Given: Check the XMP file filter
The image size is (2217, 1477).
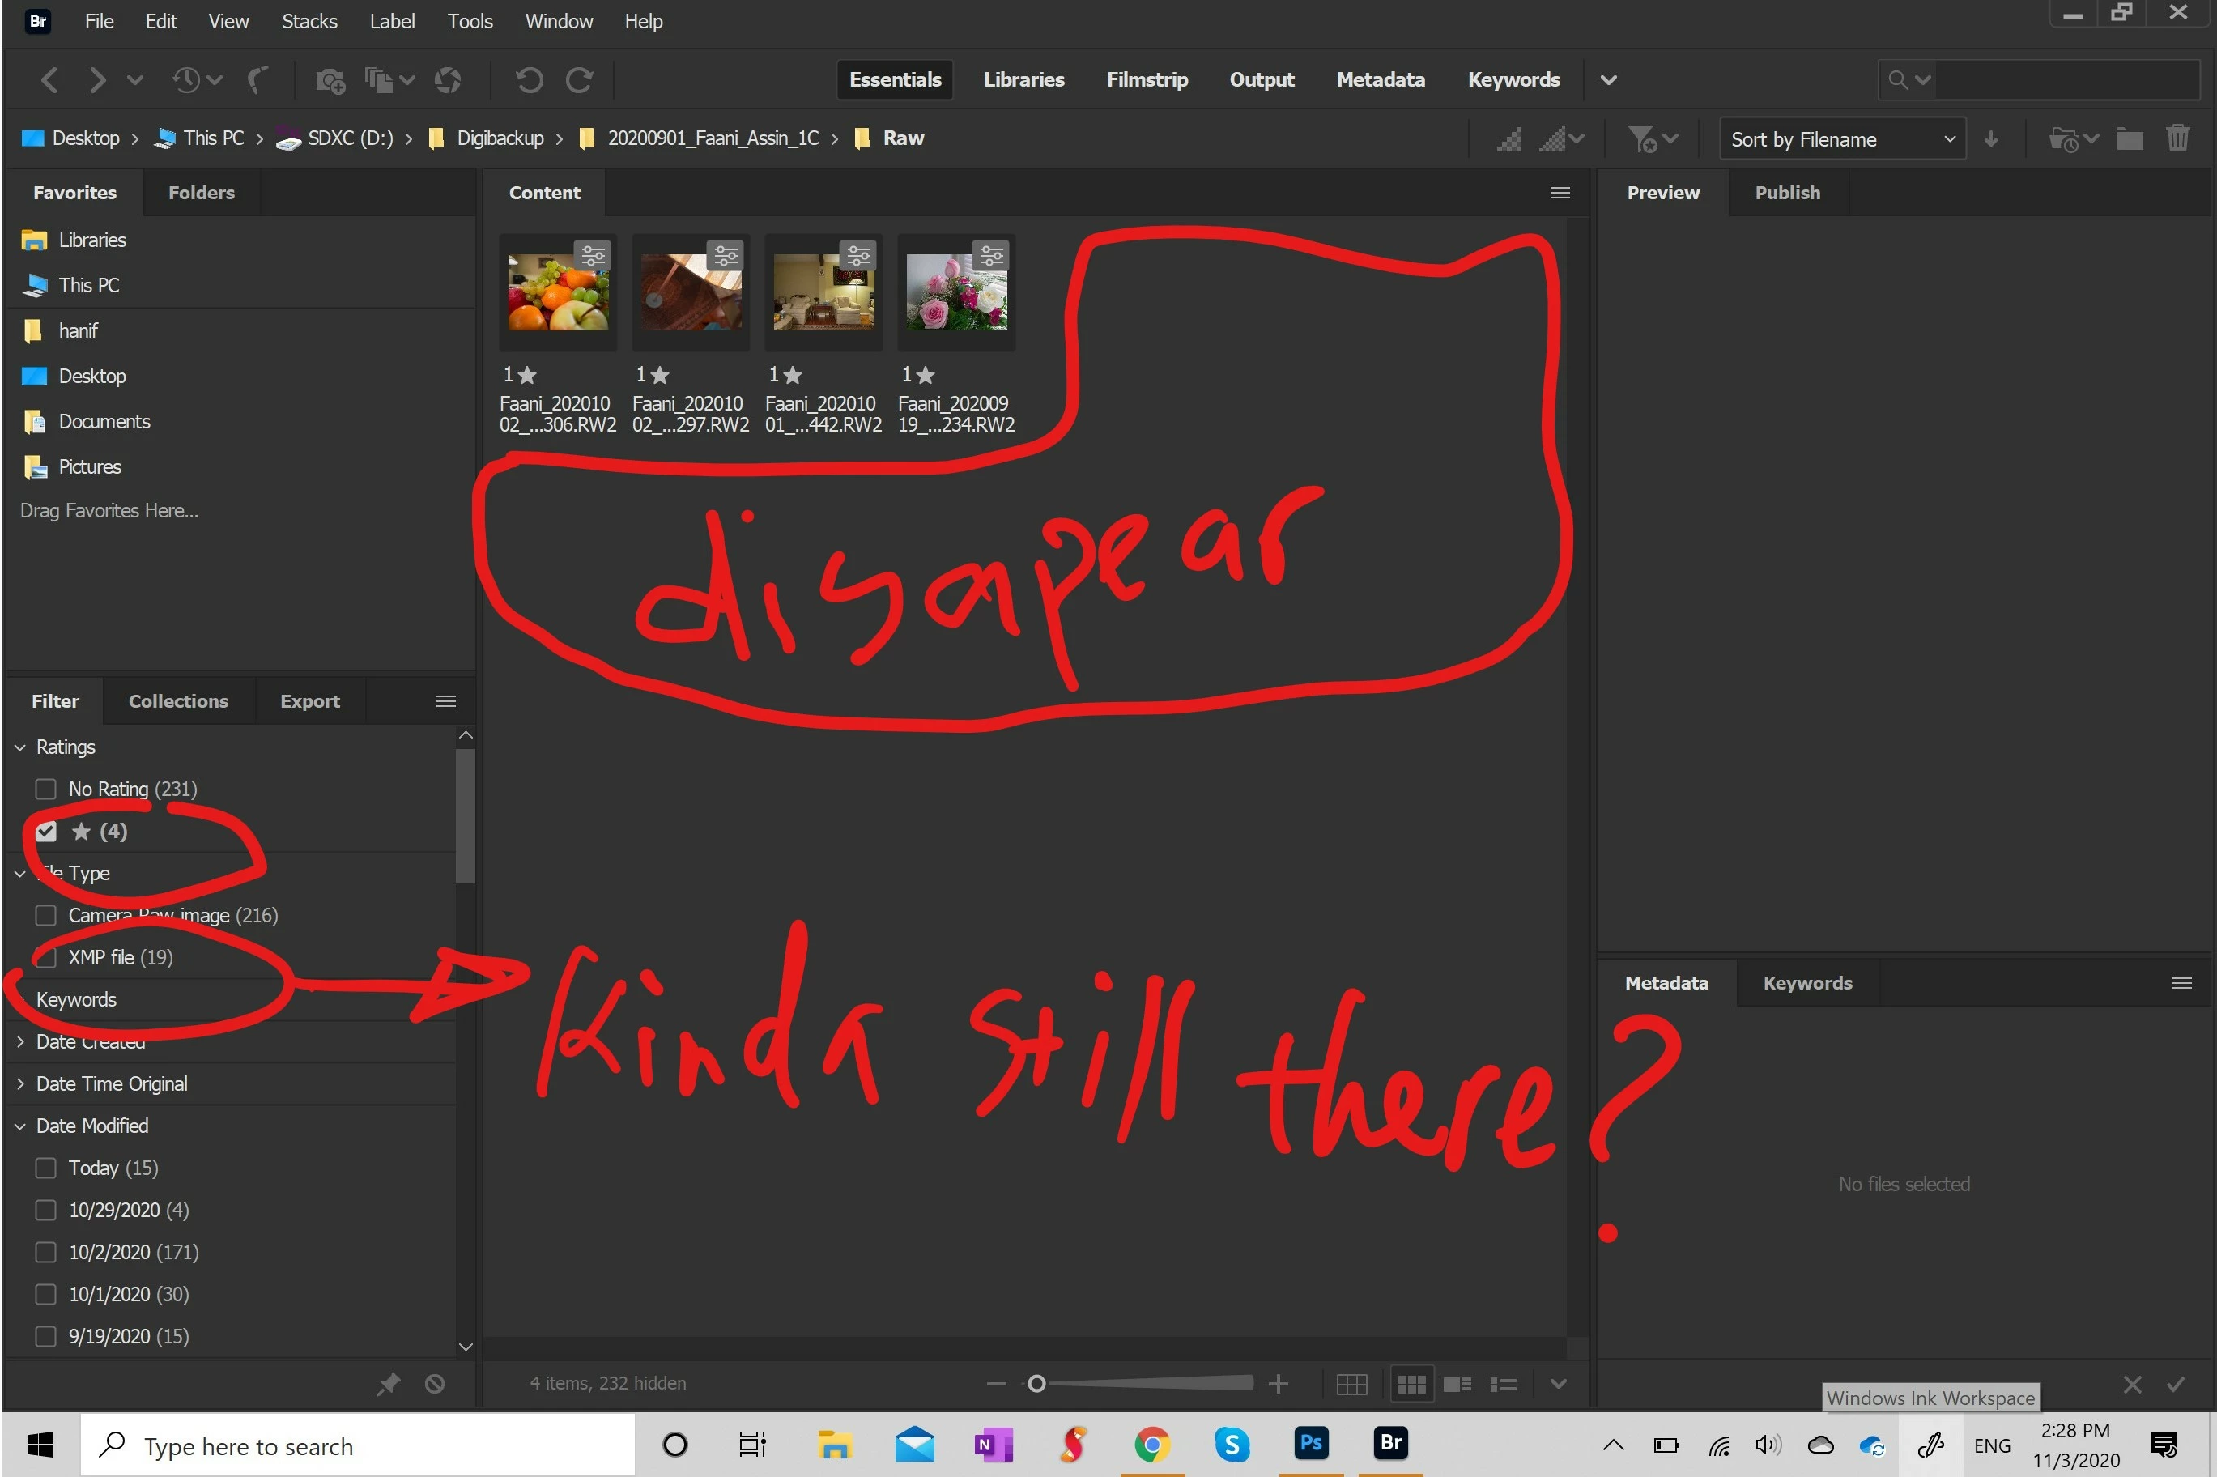Looking at the screenshot, I should pos(45,958).
